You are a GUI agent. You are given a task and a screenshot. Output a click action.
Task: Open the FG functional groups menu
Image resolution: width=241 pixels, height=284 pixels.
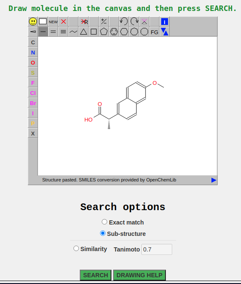click(x=154, y=32)
